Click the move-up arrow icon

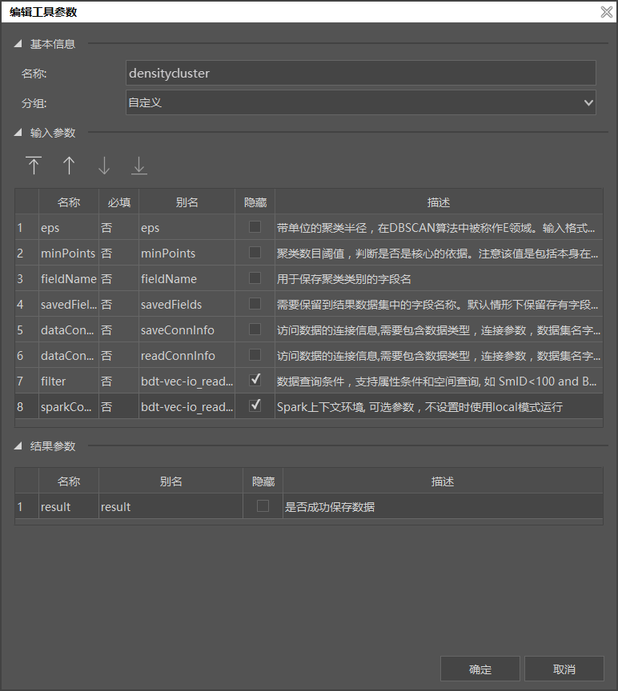coord(69,166)
